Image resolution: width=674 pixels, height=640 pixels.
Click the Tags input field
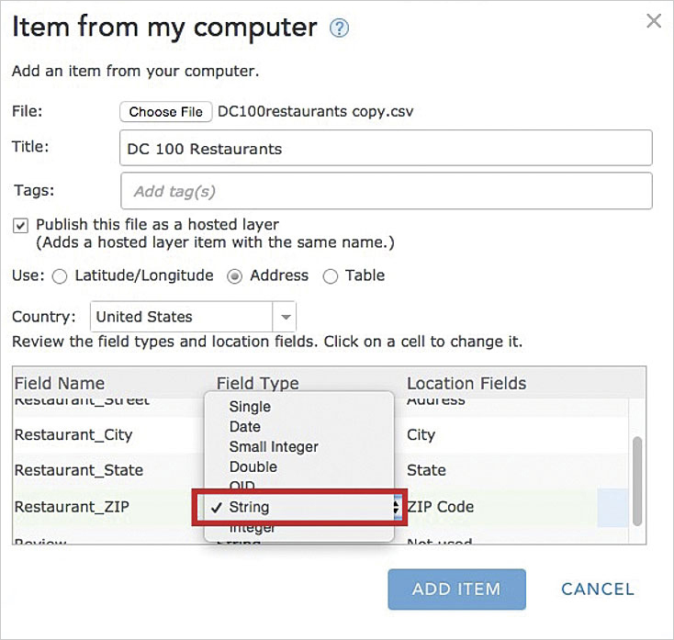[386, 191]
